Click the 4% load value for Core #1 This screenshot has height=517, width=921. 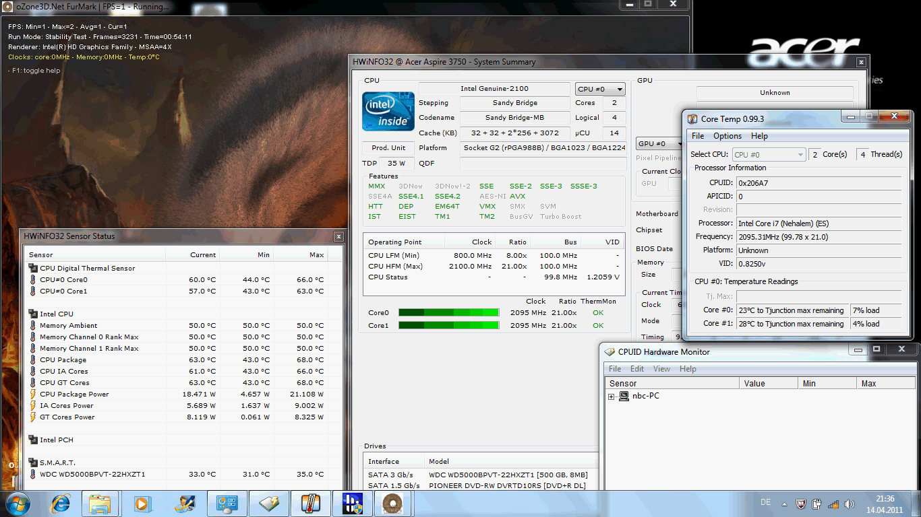876,324
